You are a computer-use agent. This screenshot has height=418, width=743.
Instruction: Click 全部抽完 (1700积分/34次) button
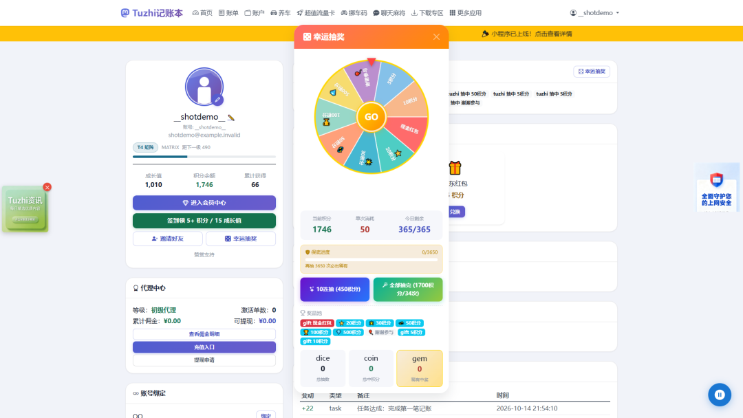click(408, 289)
